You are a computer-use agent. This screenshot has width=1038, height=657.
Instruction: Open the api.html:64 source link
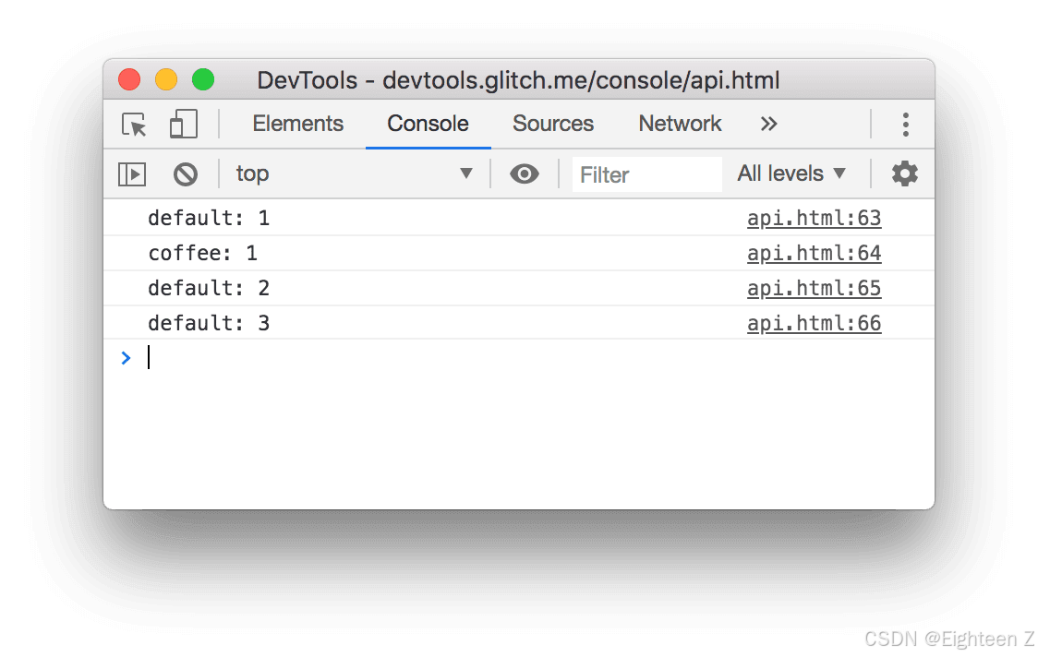[x=815, y=254]
